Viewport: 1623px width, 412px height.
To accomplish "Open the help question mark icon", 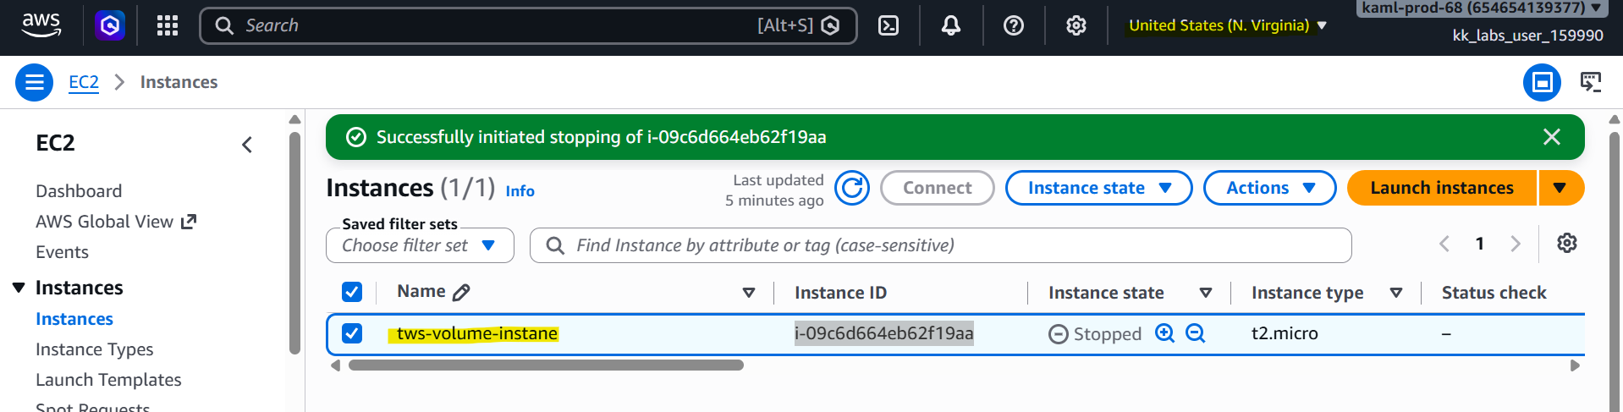I will tap(1013, 25).
